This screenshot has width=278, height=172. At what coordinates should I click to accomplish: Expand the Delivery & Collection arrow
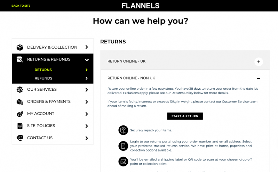(87, 47)
